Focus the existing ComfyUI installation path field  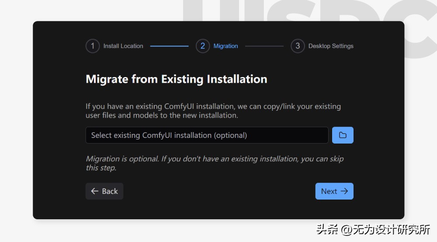point(207,135)
